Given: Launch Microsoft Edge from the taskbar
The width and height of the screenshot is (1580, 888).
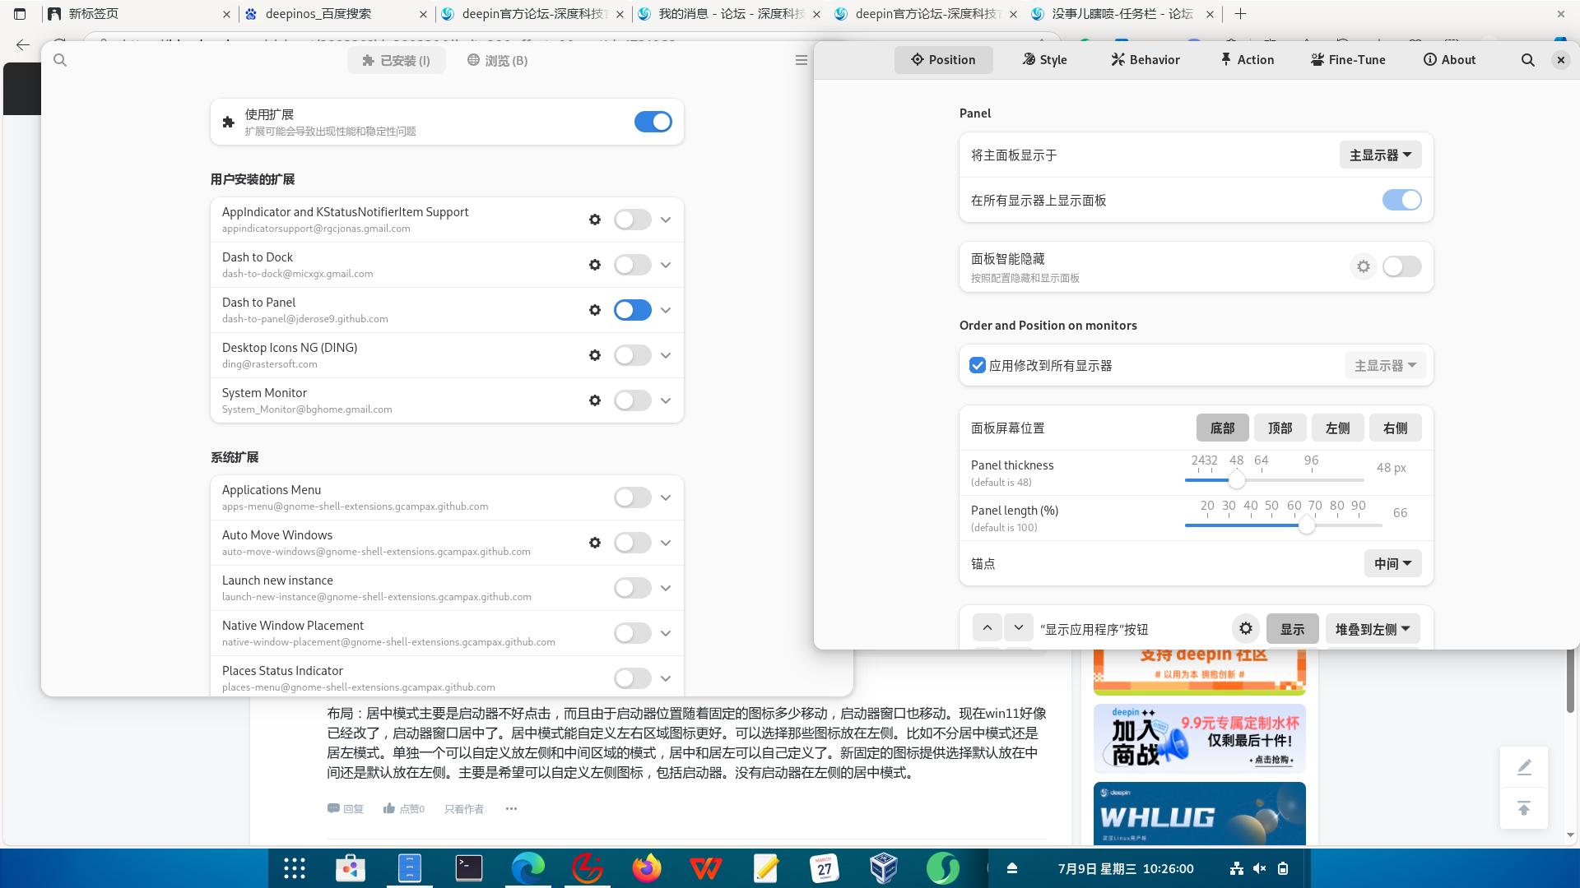Looking at the screenshot, I should point(528,868).
